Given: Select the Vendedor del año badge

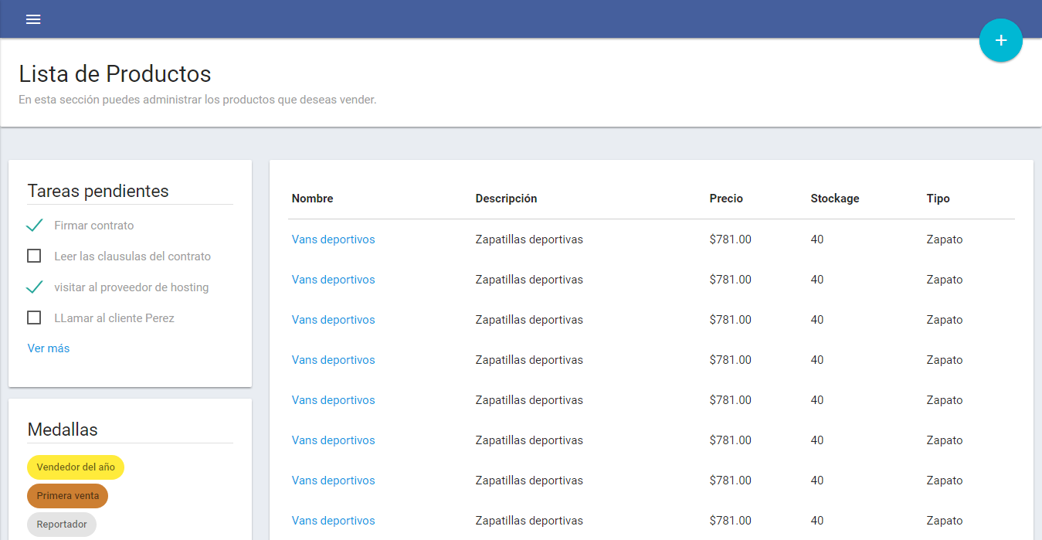Looking at the screenshot, I should tap(76, 467).
